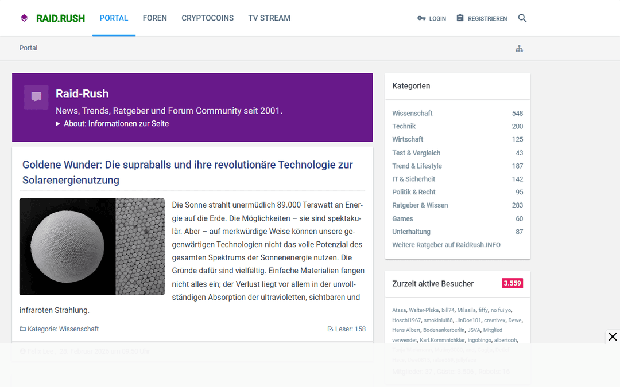Image resolution: width=620 pixels, height=387 pixels.
Task: Expand About: Informationen zur Seite
Action: click(x=113, y=124)
